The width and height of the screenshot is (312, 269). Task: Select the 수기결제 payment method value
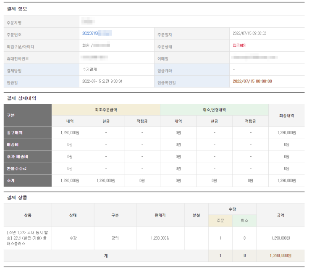pos(89,69)
